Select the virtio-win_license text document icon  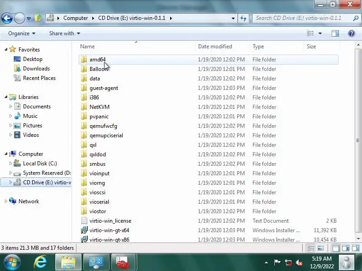[x=84, y=221]
